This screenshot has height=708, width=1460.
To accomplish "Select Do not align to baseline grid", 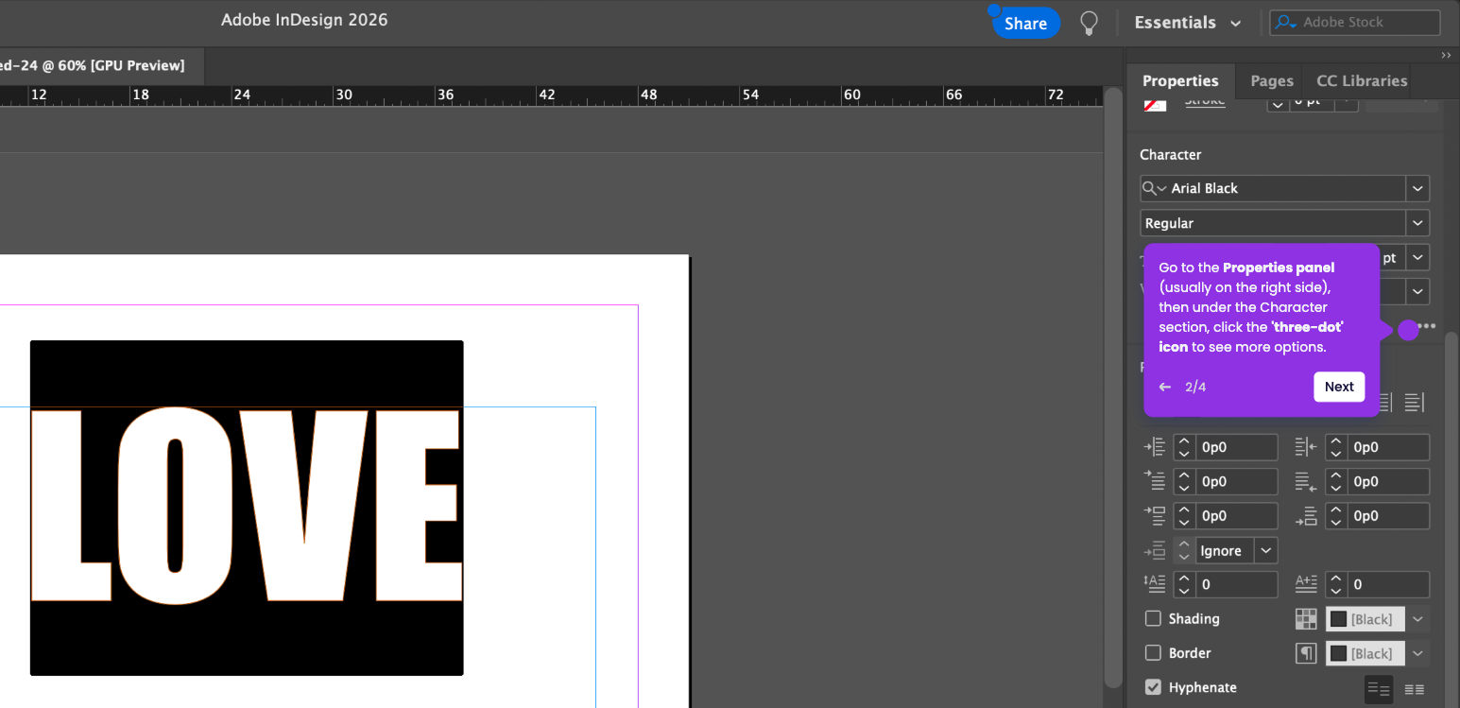I will [x=1379, y=689].
